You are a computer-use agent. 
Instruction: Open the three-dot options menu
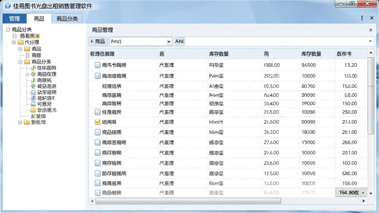(x=362, y=18)
